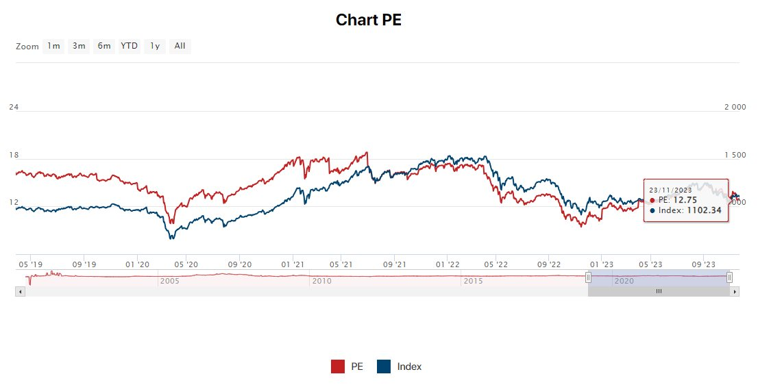Click the navigator left range handle
Screen dimensions: 758x385
588,277
